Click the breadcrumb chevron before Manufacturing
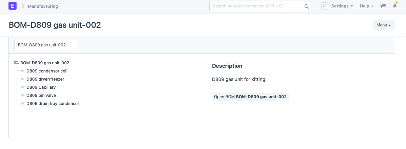Screen dimensions: 406x149 pos(23,6)
